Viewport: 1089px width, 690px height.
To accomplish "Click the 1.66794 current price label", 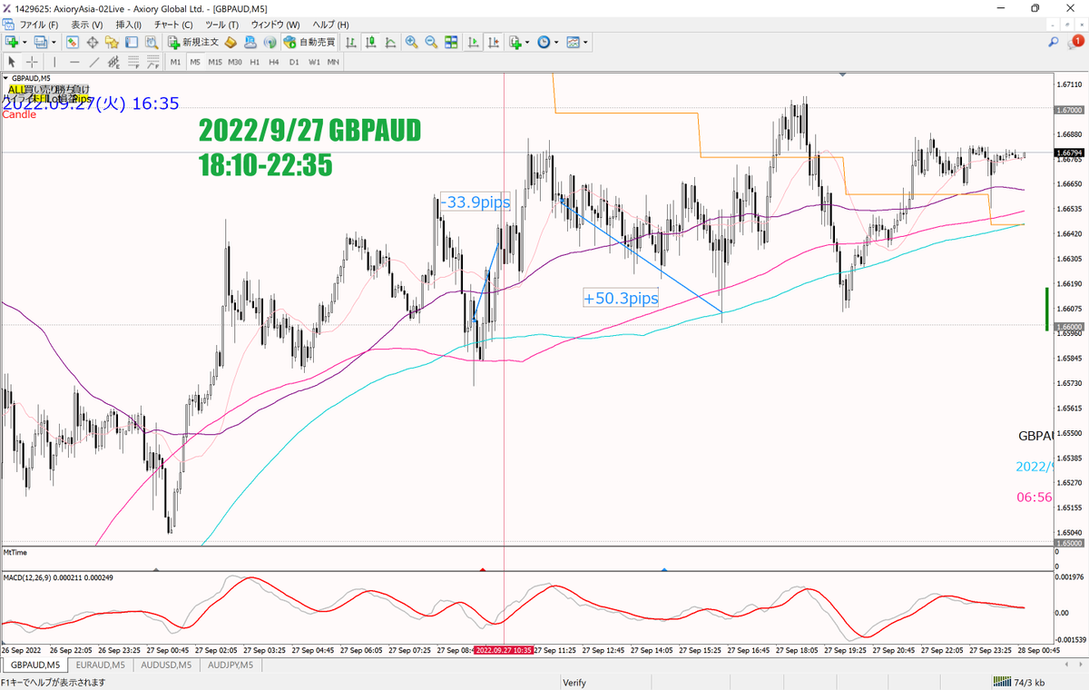I will pos(1068,152).
